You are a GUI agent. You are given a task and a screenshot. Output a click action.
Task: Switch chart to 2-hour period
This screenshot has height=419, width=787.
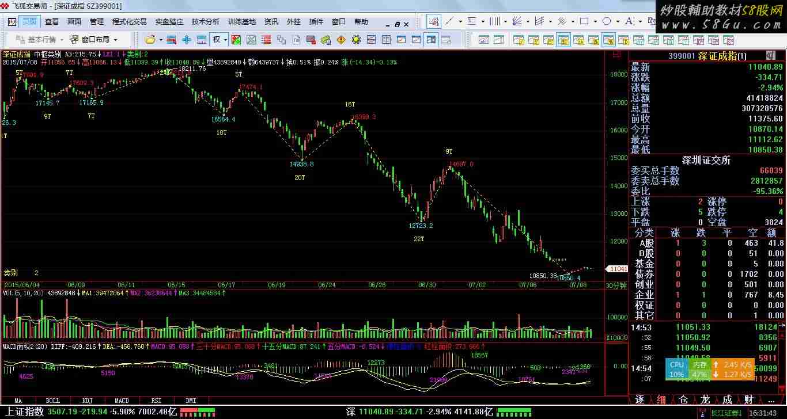593,40
